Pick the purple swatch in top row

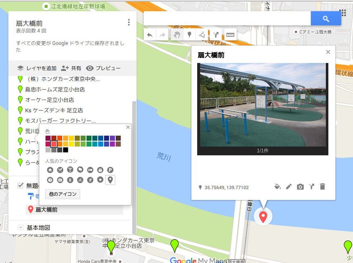112,138
